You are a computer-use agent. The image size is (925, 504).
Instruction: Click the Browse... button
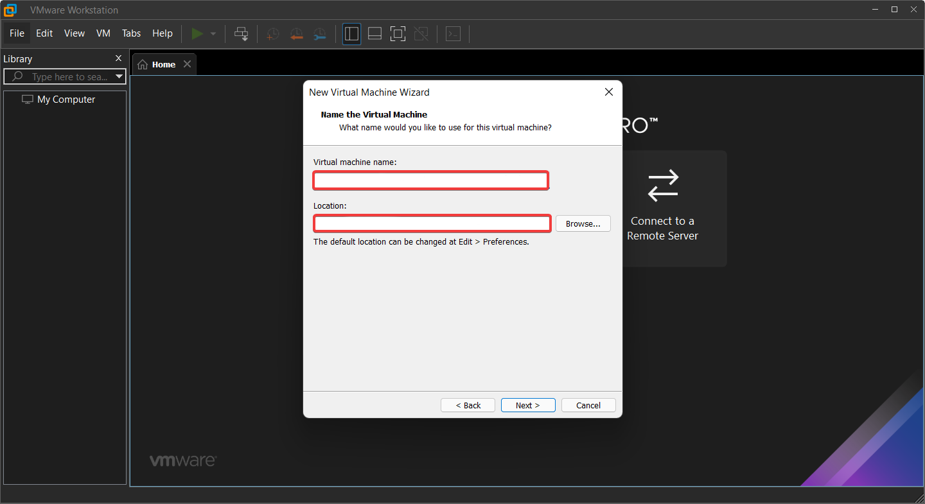coord(583,223)
